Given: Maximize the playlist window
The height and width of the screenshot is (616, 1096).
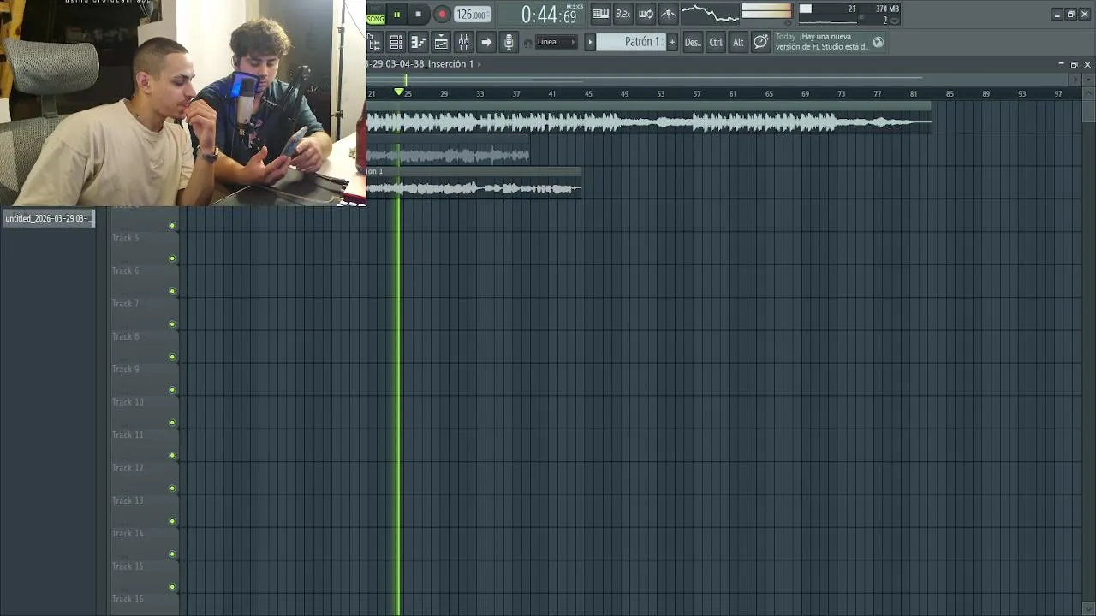Looking at the screenshot, I should (x=1075, y=64).
